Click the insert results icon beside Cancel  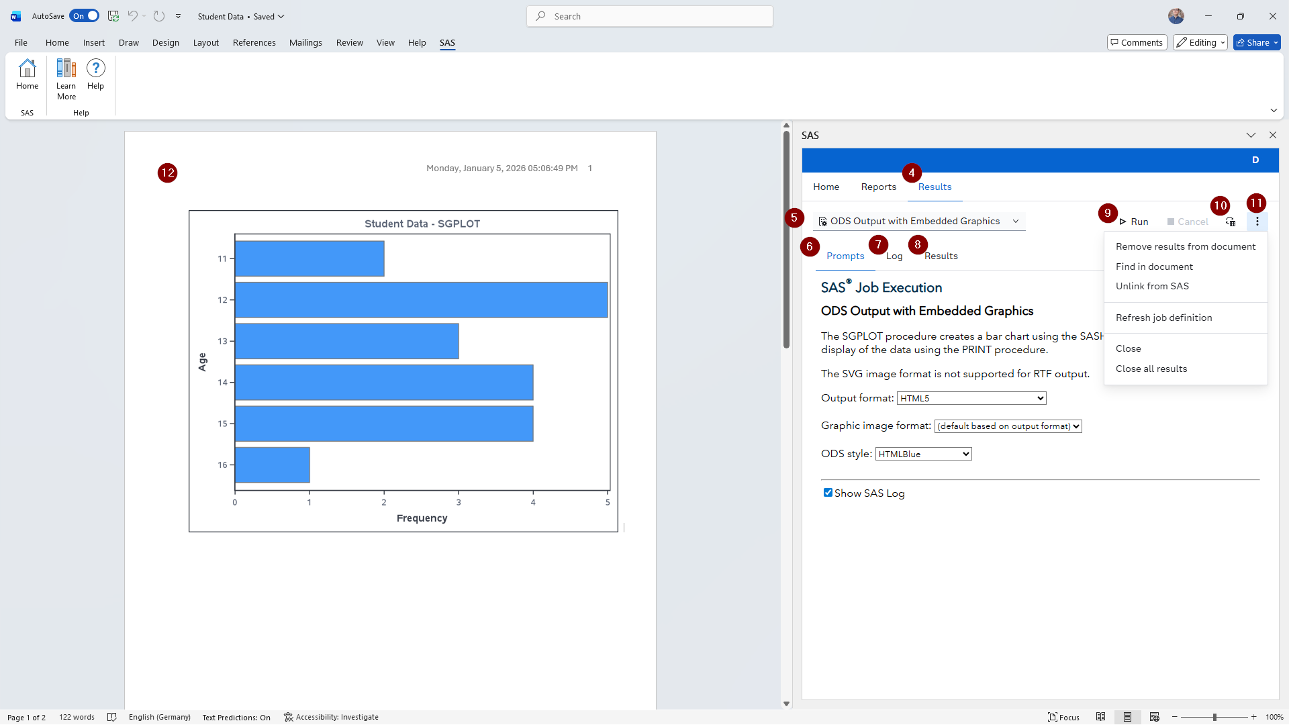point(1230,222)
